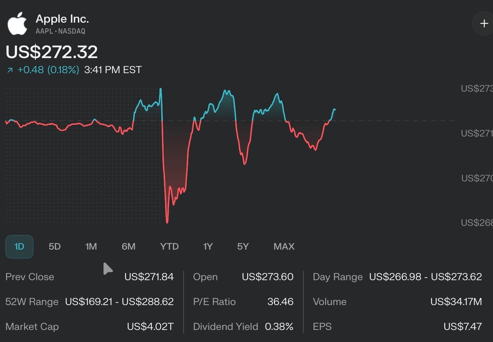
Task: Click the US$272.32 current price
Action: 52,52
